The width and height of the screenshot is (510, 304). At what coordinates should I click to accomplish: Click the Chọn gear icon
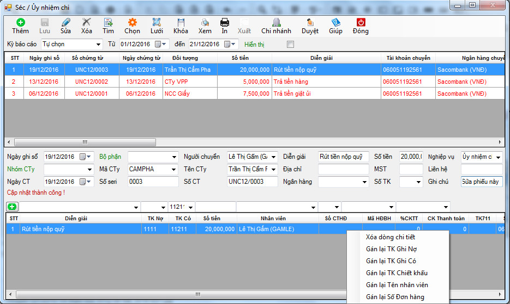point(133,22)
